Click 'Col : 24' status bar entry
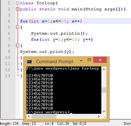The image size is (131, 126). coord(63,124)
